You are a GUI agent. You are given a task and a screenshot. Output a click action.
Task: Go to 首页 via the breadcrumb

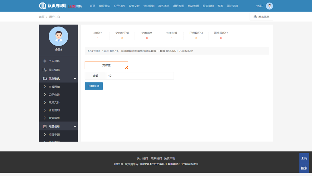coord(42,17)
